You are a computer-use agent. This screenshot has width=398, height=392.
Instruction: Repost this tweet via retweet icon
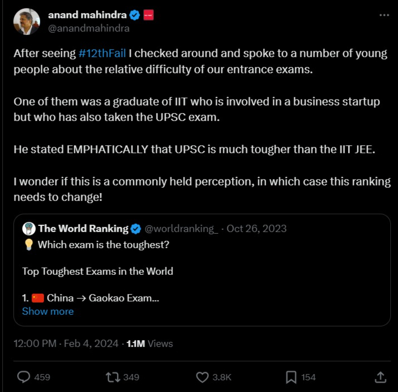113,377
